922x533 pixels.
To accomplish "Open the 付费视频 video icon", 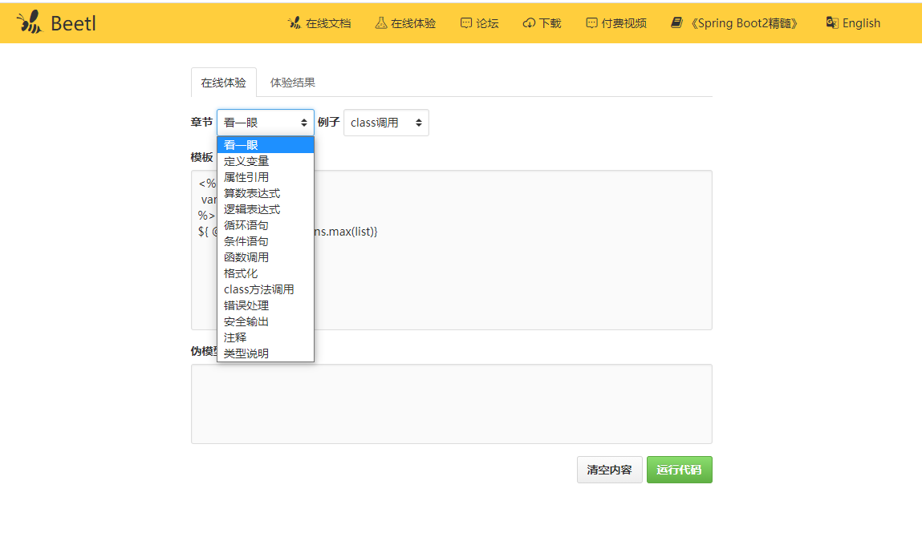I will [591, 23].
